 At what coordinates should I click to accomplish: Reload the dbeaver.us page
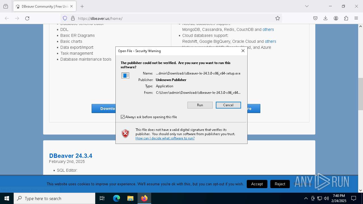pyautogui.click(x=27, y=18)
